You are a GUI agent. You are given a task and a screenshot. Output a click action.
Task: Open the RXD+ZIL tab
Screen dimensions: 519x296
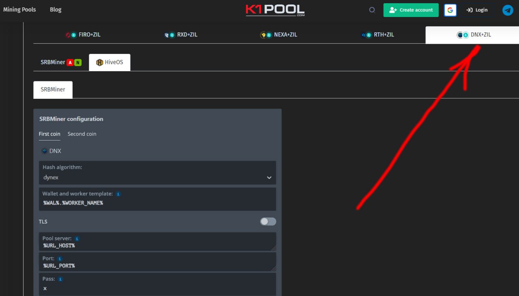coord(181,35)
